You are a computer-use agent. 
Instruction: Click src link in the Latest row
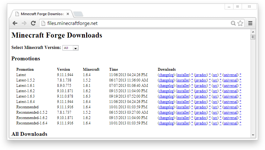215,75
